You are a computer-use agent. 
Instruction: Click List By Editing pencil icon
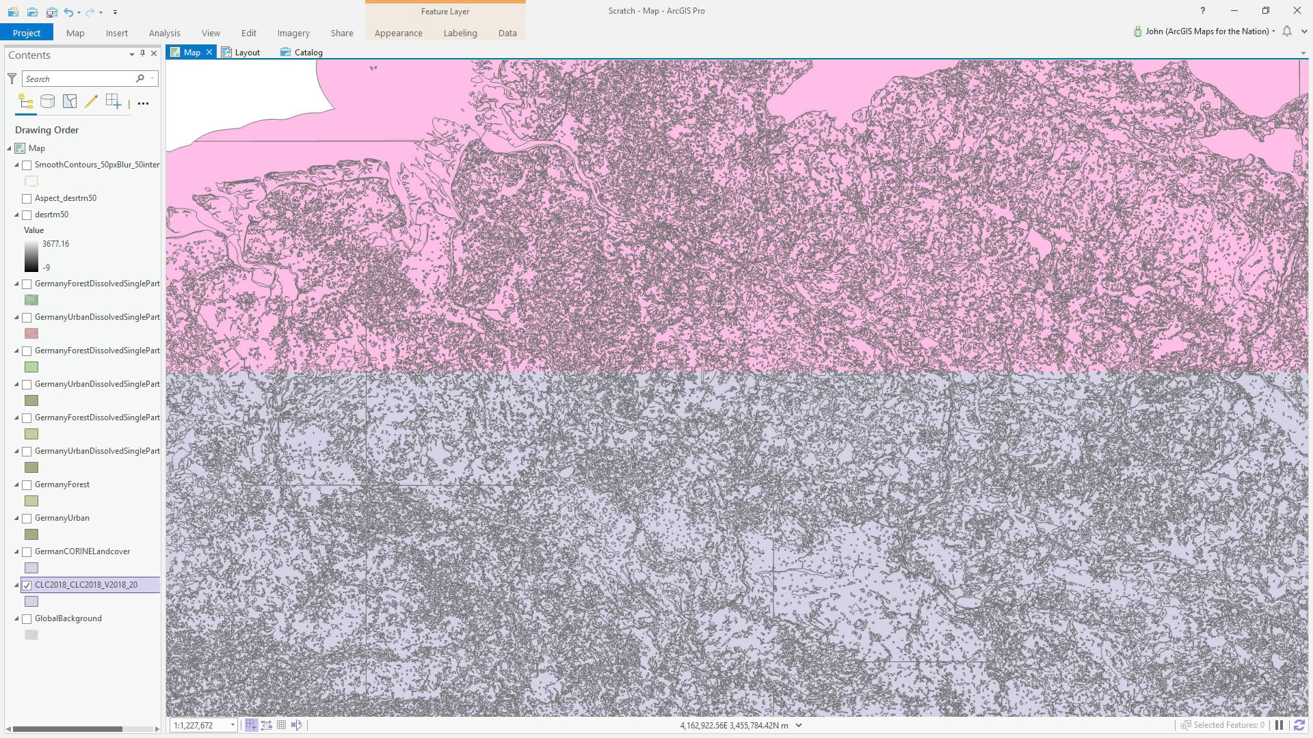(91, 102)
